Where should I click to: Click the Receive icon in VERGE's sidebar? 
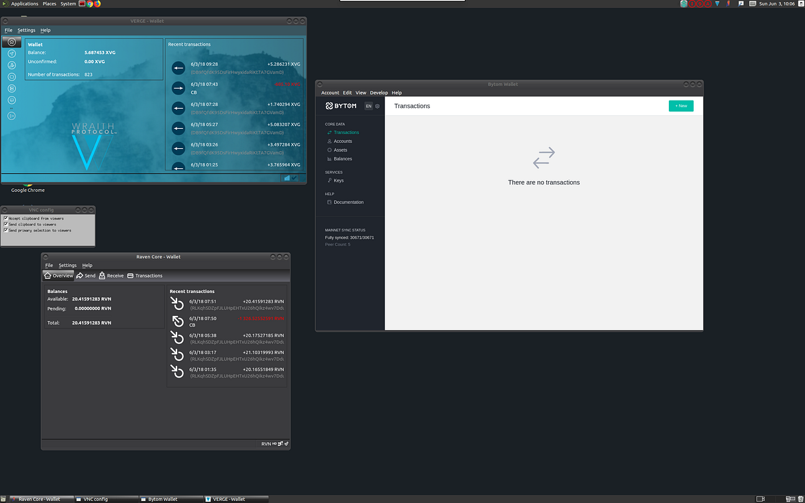click(x=12, y=65)
